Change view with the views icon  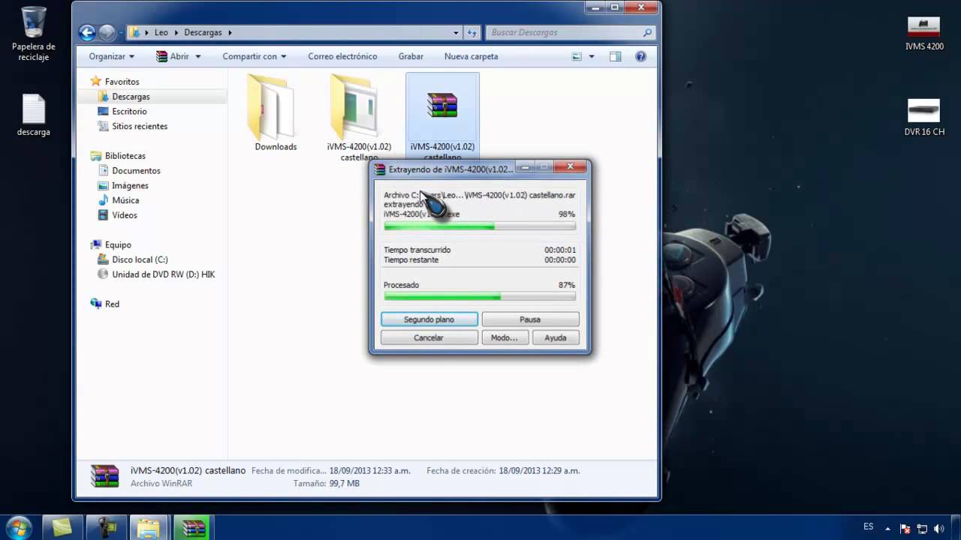pos(577,56)
